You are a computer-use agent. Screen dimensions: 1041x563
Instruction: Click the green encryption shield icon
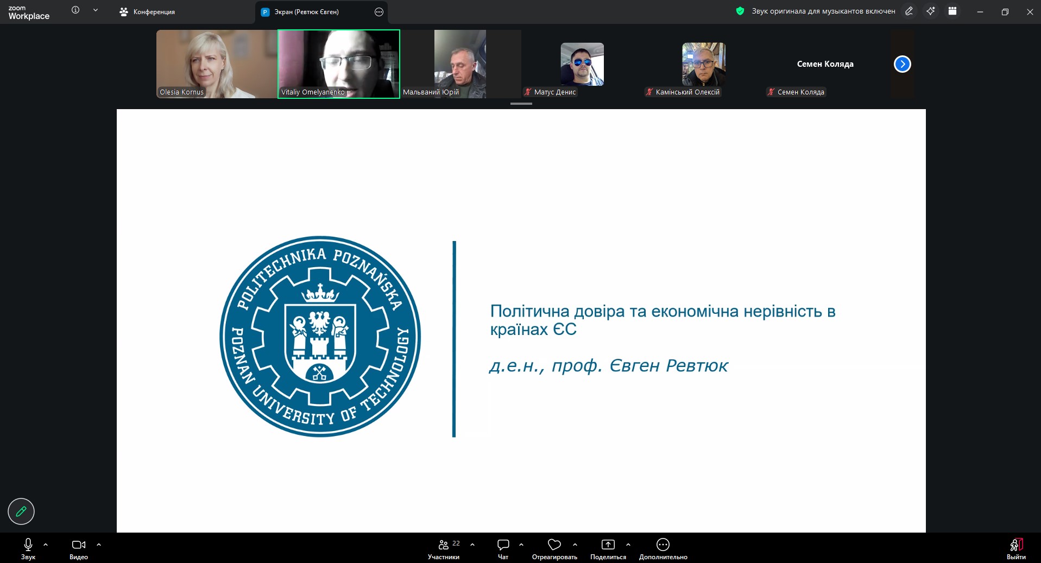pos(740,11)
